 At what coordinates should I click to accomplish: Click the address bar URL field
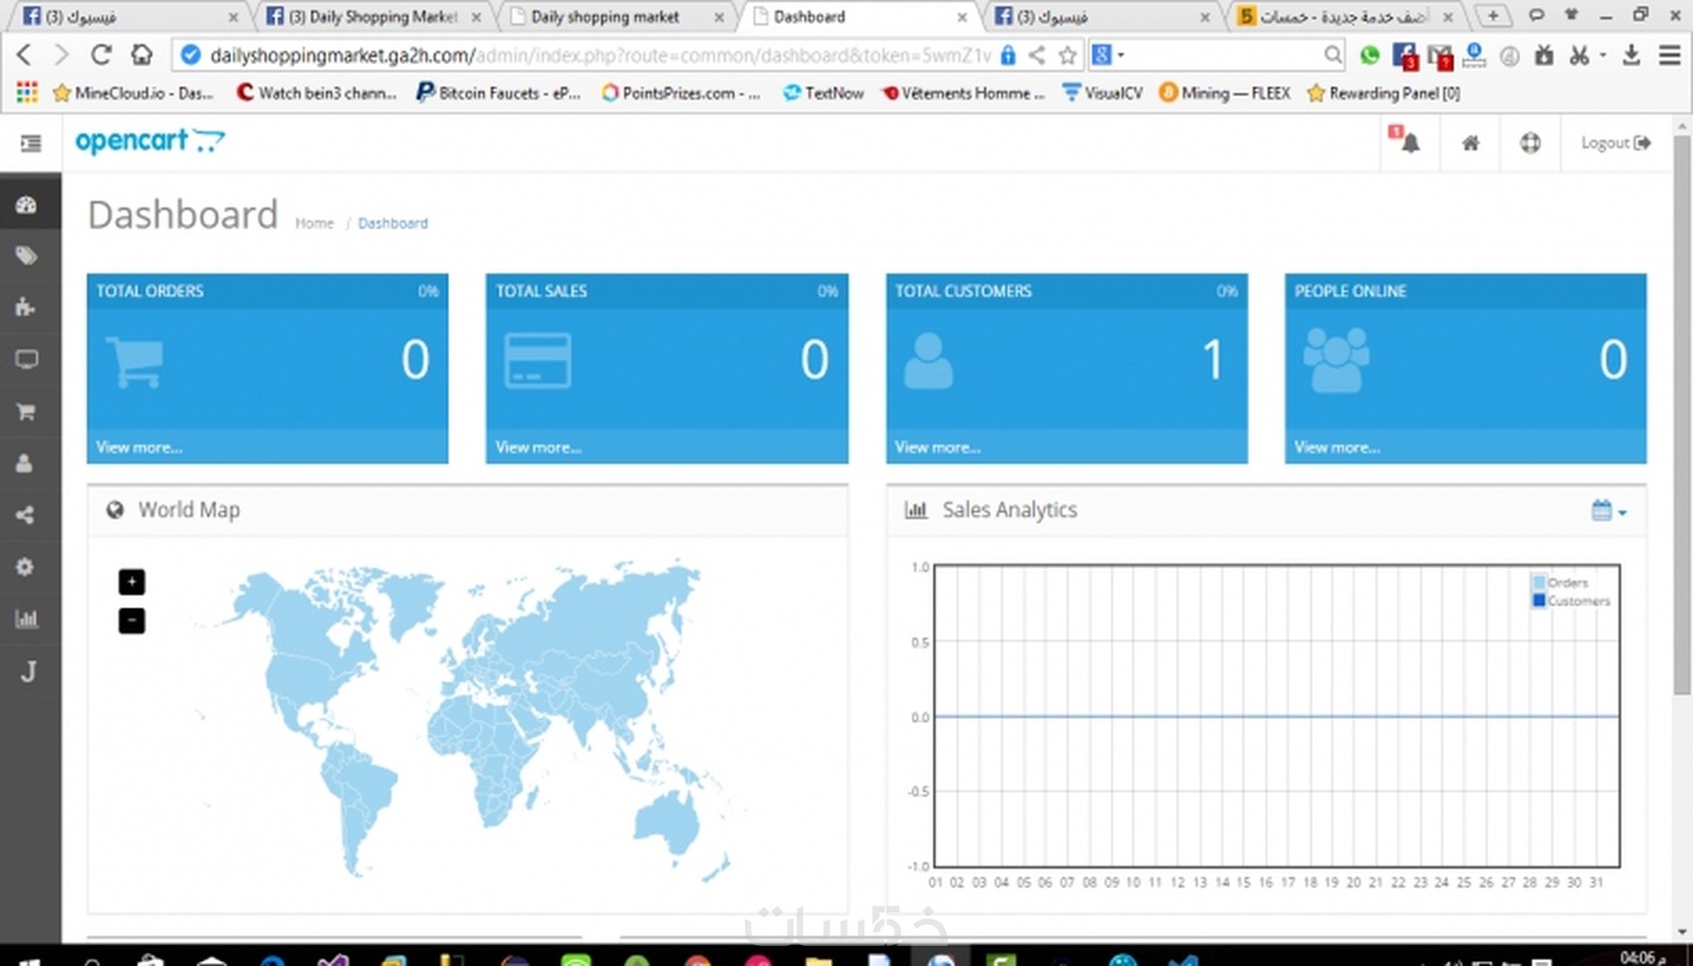[601, 56]
